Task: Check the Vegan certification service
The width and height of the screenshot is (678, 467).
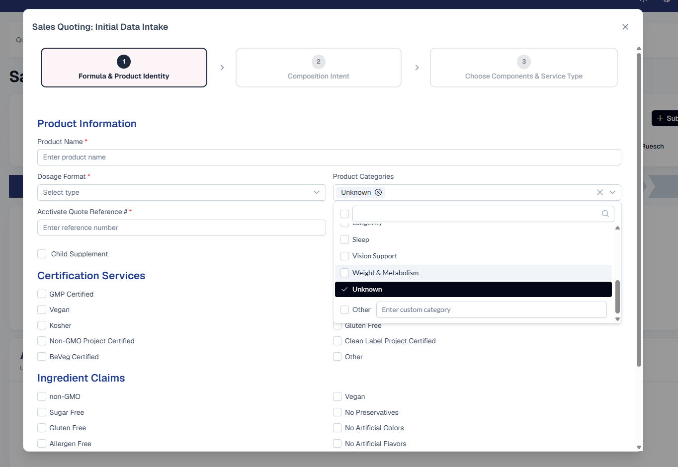Action: click(x=42, y=310)
